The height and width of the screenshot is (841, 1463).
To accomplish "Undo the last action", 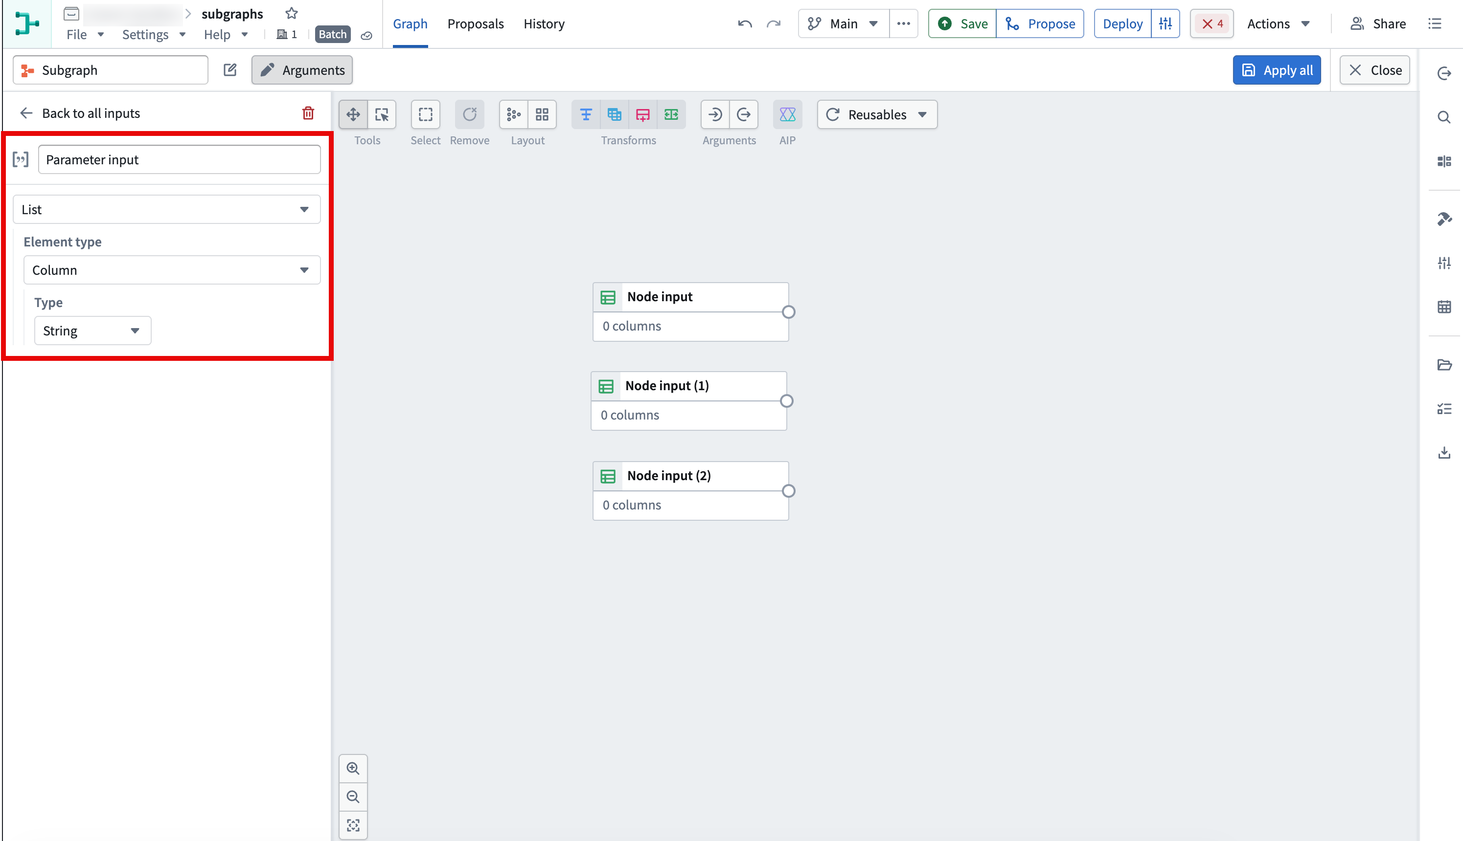I will click(x=745, y=23).
